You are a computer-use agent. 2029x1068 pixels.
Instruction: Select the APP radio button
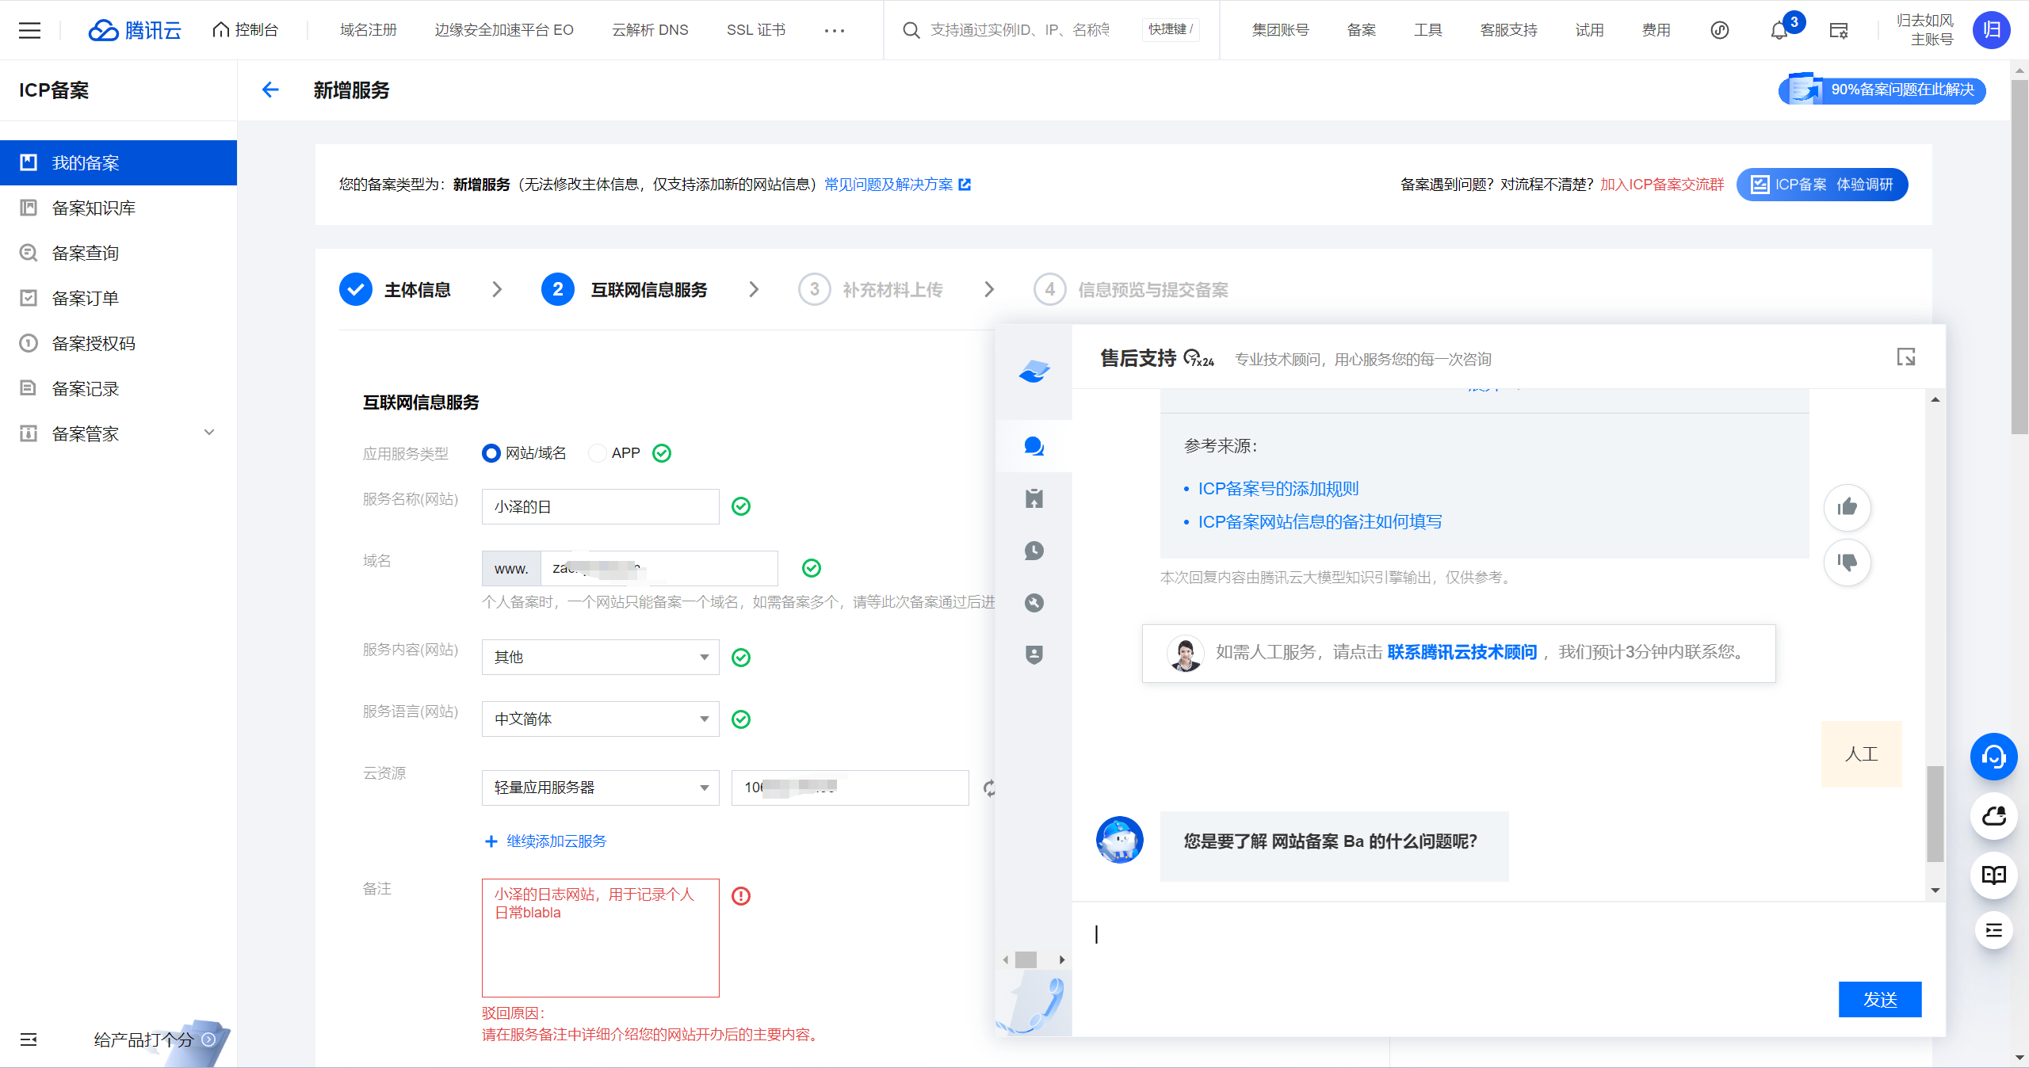[x=597, y=453]
